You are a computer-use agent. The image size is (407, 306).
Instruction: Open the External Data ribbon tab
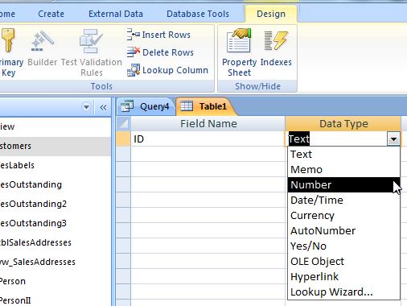tap(116, 14)
